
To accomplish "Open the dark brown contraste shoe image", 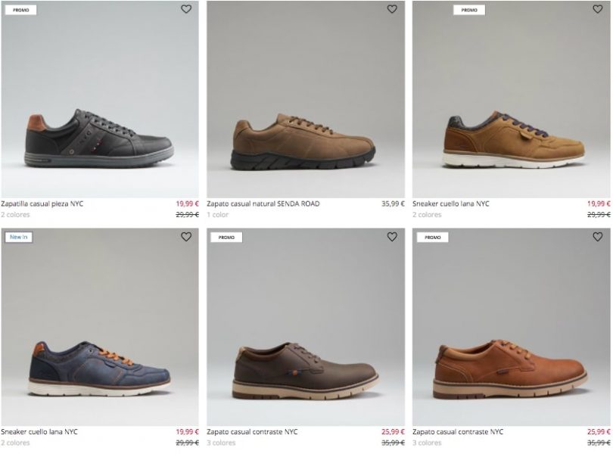I will coord(305,371).
